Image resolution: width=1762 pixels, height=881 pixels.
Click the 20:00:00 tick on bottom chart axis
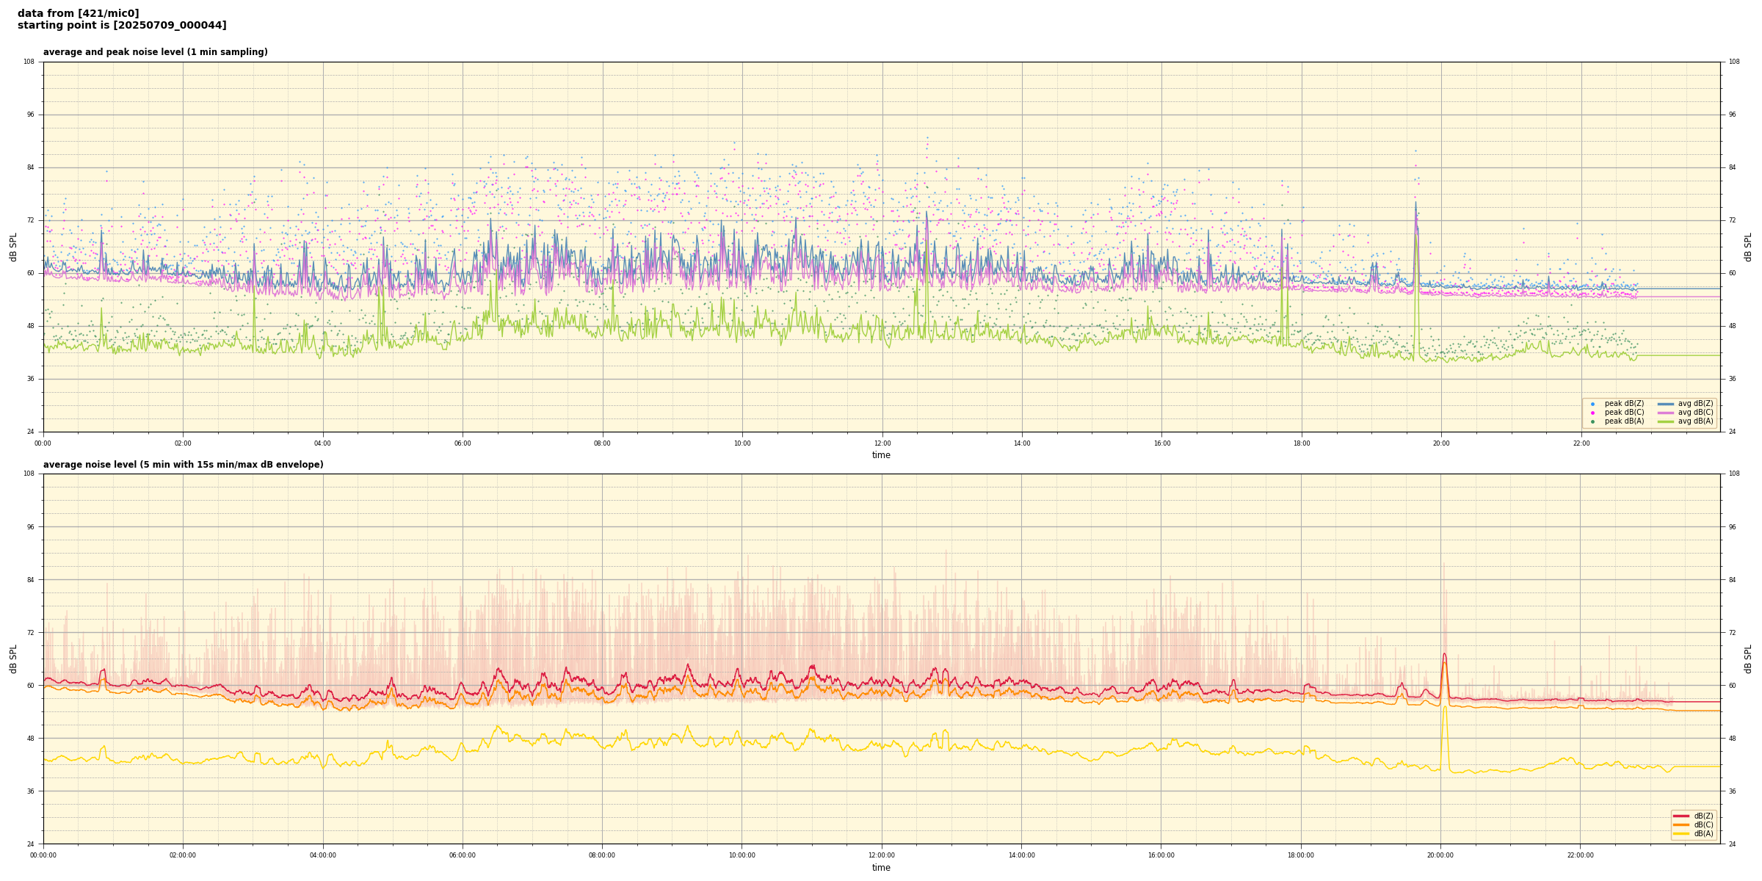tap(1440, 855)
